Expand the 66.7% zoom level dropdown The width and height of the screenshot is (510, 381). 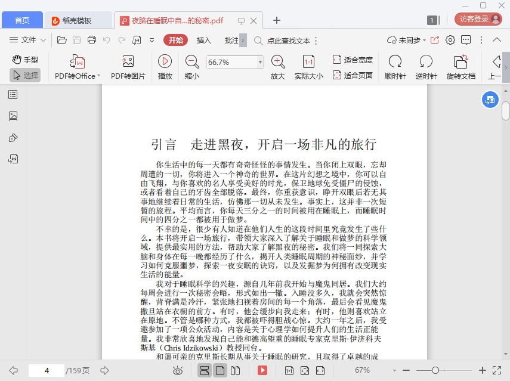coord(260,62)
